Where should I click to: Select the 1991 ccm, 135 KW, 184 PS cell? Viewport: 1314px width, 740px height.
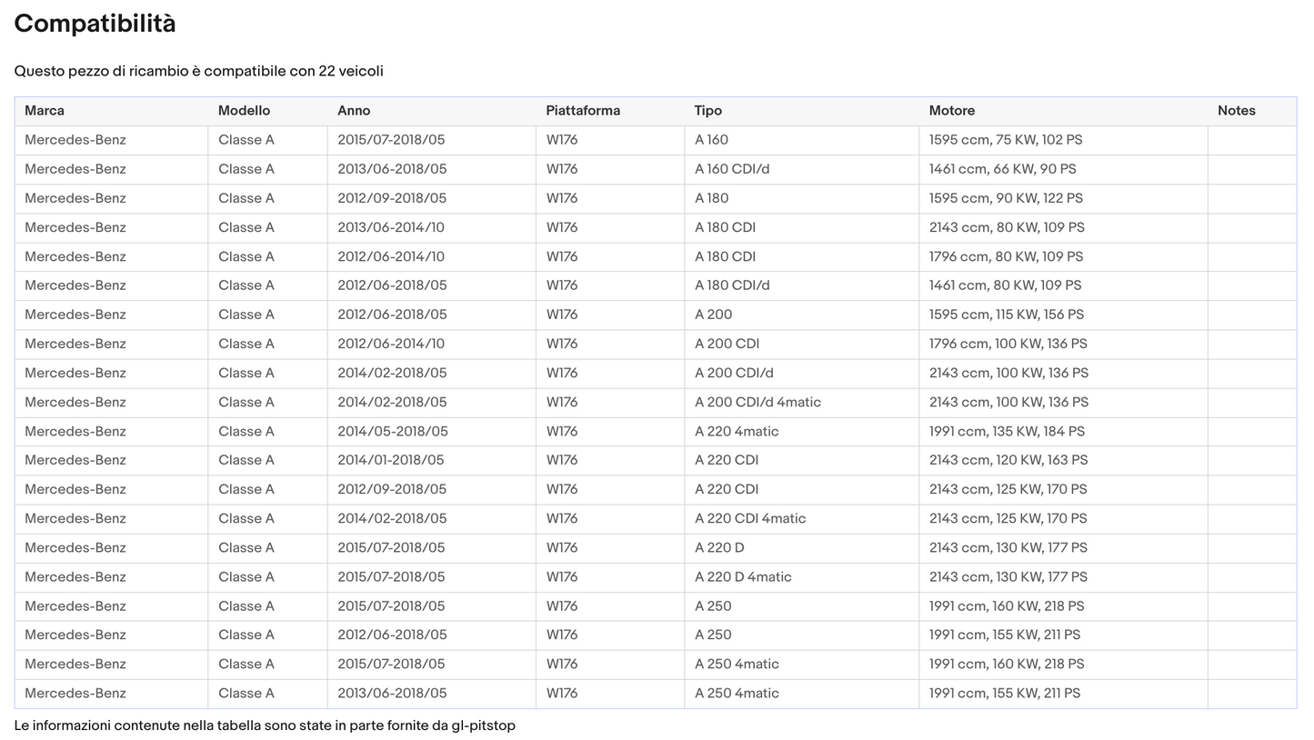click(1006, 431)
